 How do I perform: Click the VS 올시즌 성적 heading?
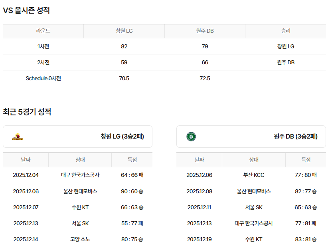[26, 11]
